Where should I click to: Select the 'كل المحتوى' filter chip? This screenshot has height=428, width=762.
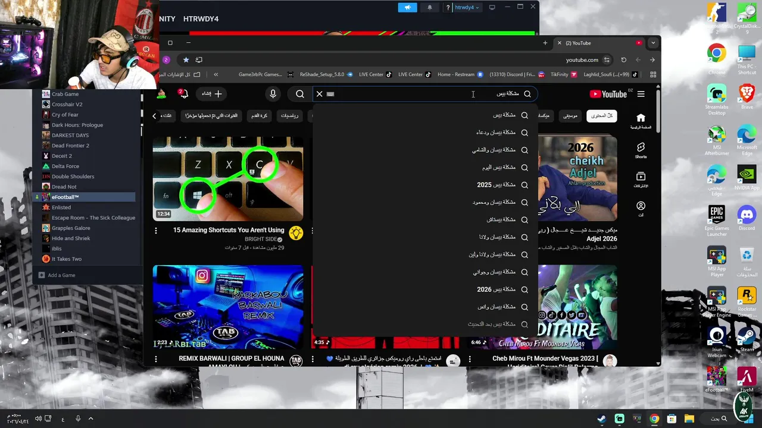pos(602,115)
